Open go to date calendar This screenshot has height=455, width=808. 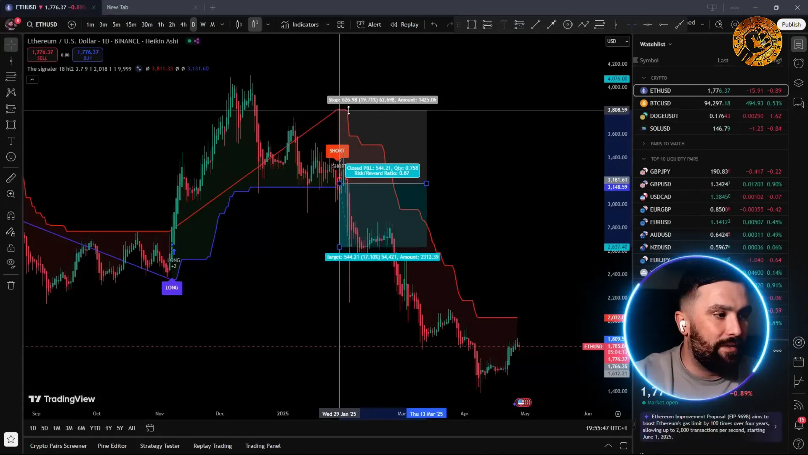(x=149, y=428)
